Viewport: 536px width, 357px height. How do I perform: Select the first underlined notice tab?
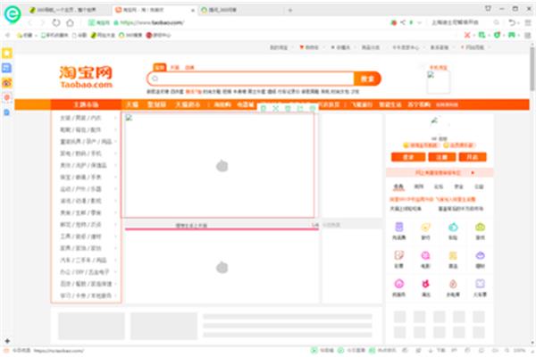[x=398, y=187]
